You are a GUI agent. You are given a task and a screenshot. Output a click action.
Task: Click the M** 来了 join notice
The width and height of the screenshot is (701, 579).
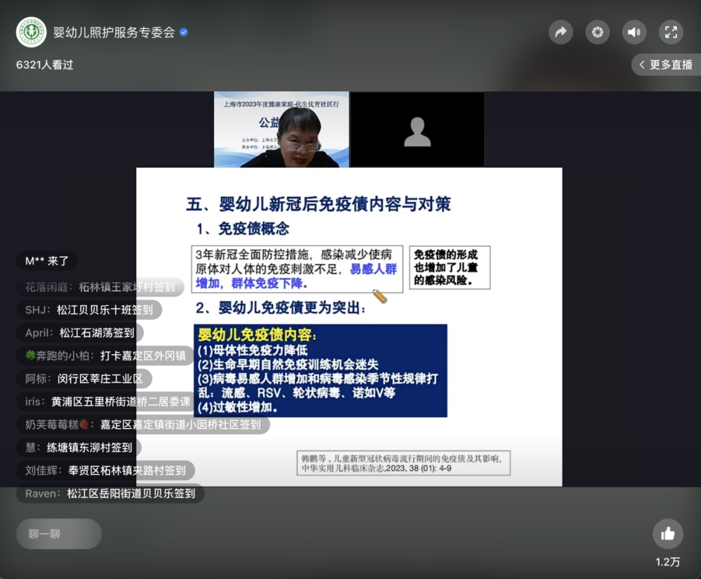(x=47, y=261)
